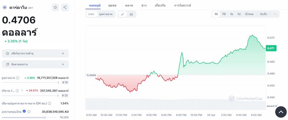
Task: Toggle chart to มูลค่าตลาด (market cap) mode
Action: coord(106,14)
